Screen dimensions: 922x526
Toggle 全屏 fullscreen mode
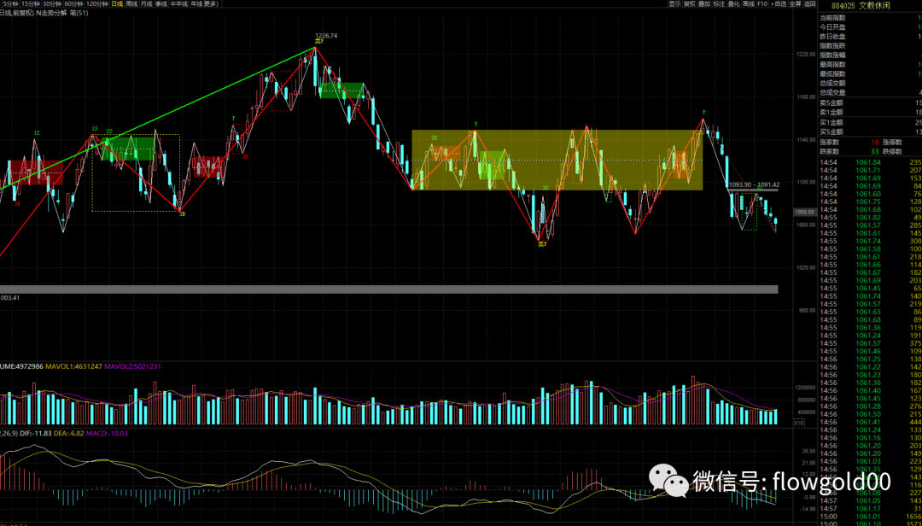coord(795,3)
